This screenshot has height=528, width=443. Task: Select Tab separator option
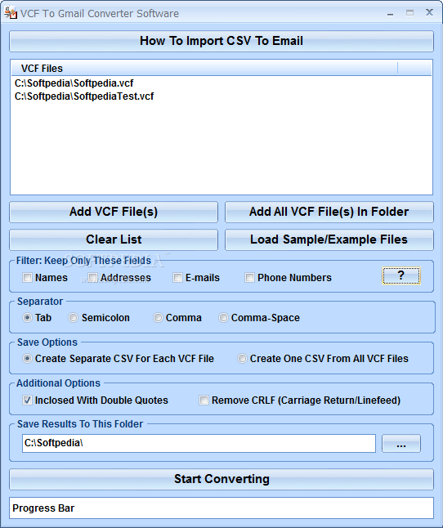pyautogui.click(x=27, y=318)
